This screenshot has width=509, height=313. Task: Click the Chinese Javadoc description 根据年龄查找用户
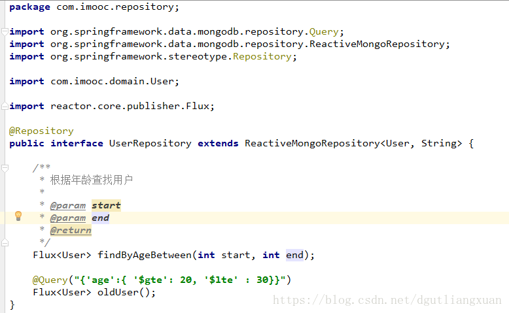[92, 180]
